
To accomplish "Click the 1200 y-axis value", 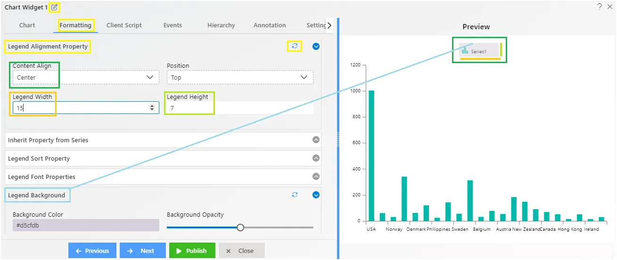I will pyautogui.click(x=355, y=65).
